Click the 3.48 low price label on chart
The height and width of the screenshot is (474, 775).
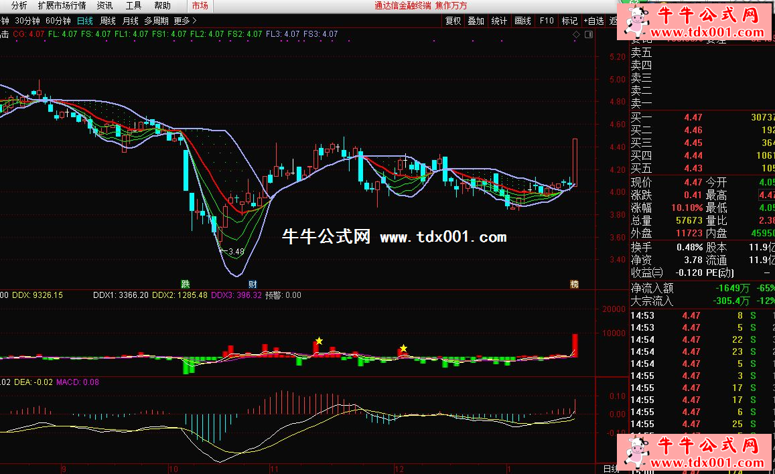coord(236,252)
